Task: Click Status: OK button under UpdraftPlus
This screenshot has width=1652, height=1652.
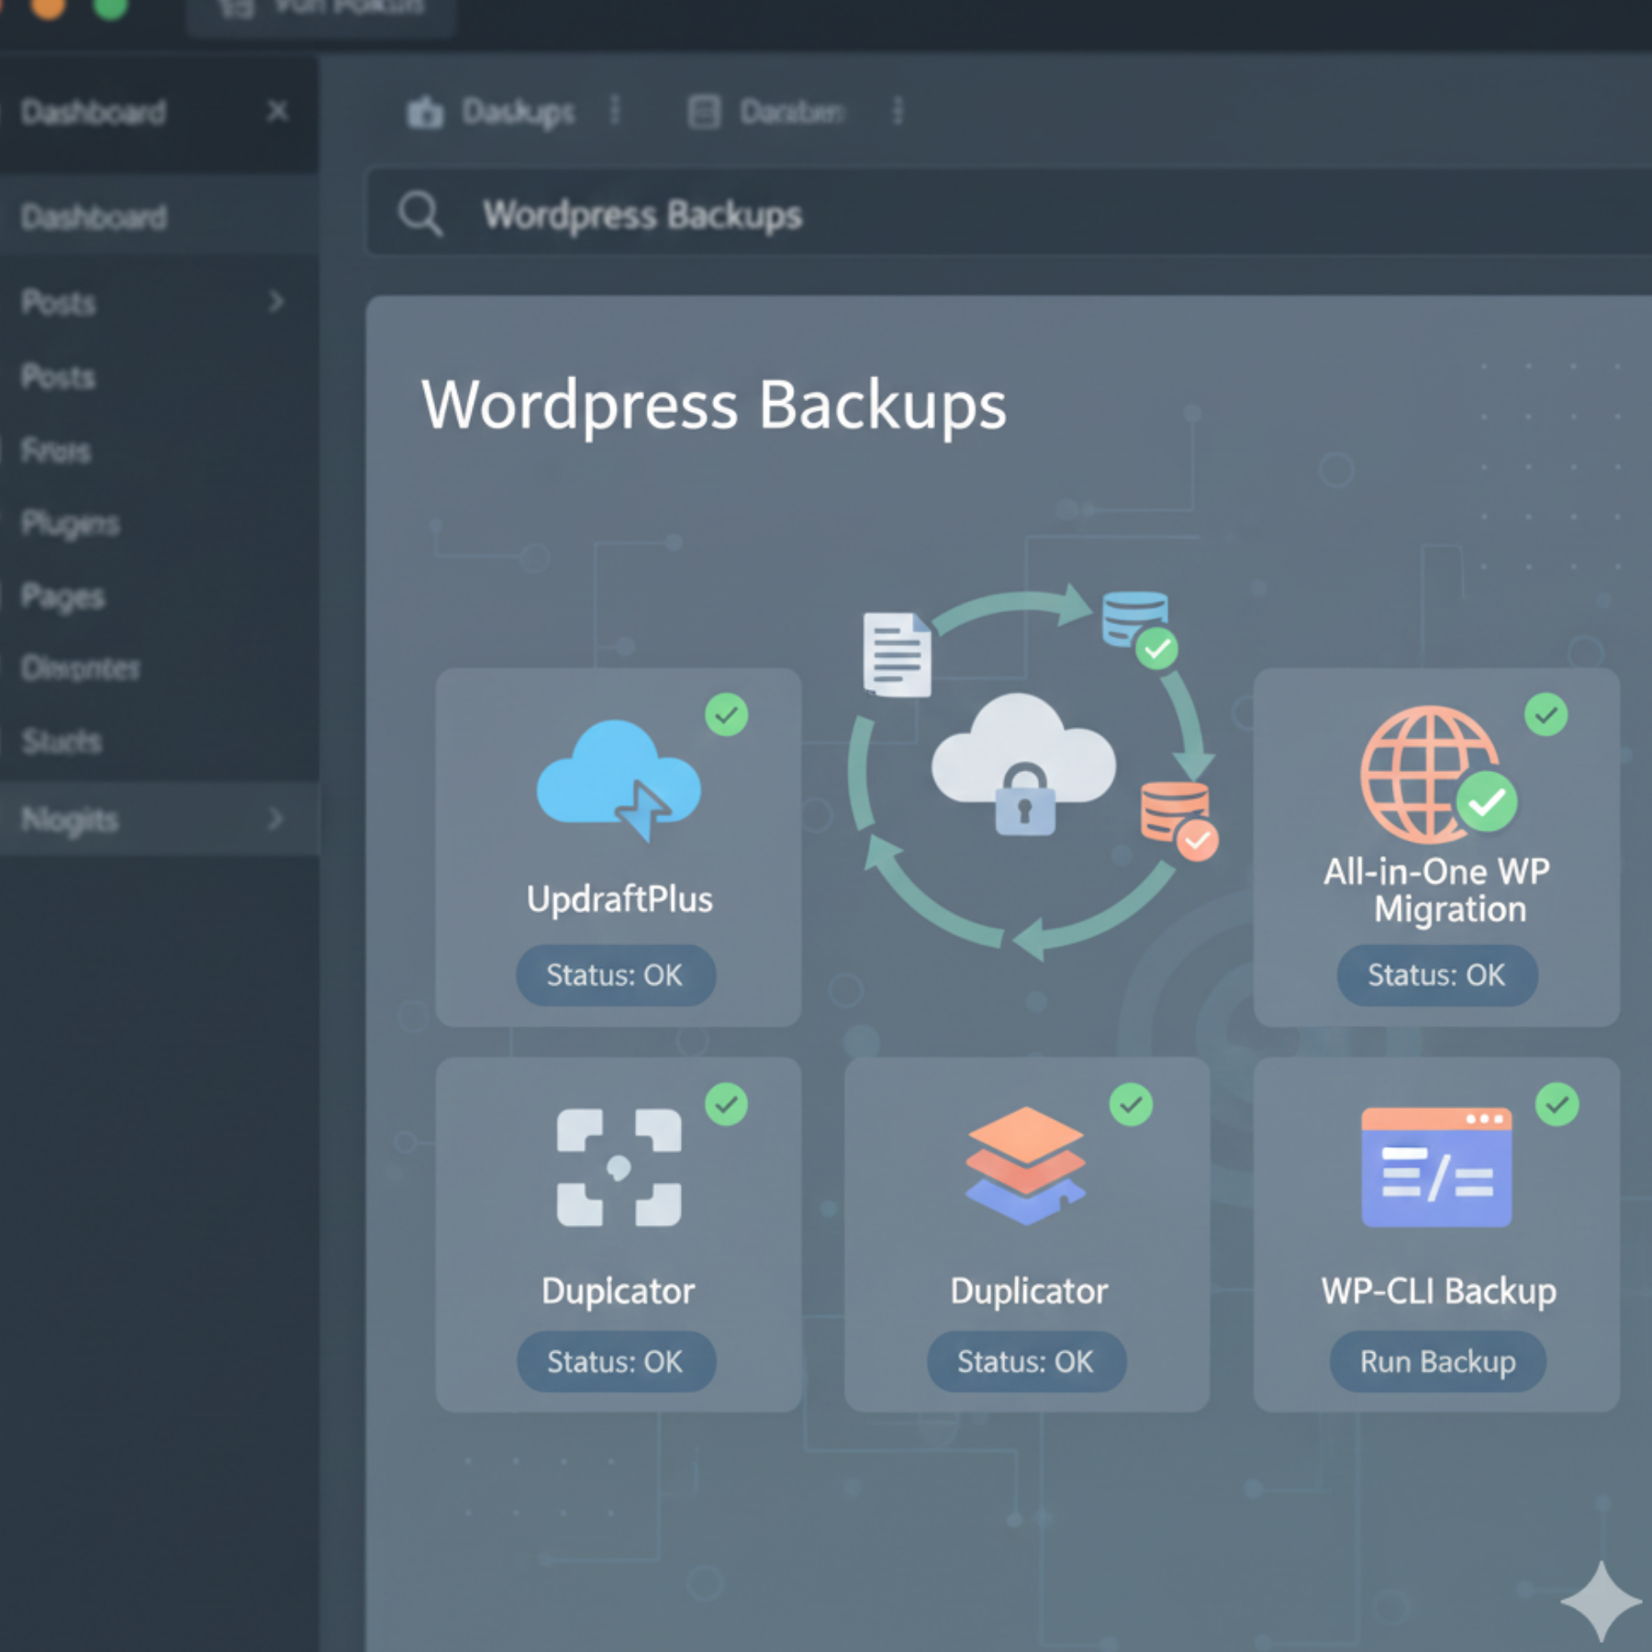Action: [615, 975]
